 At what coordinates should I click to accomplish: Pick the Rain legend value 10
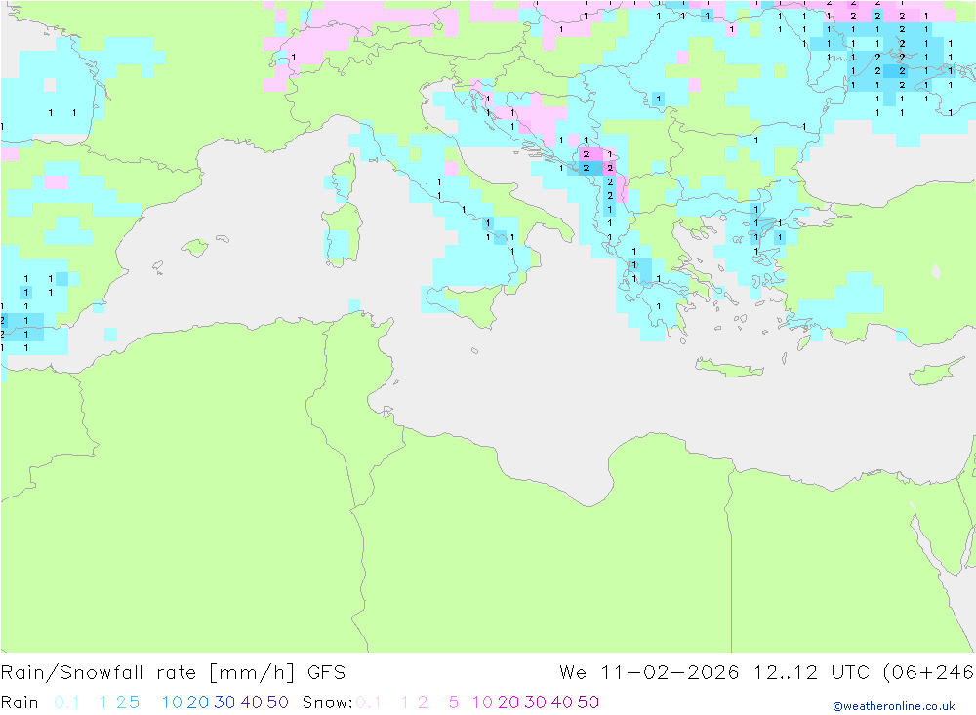[x=172, y=702]
